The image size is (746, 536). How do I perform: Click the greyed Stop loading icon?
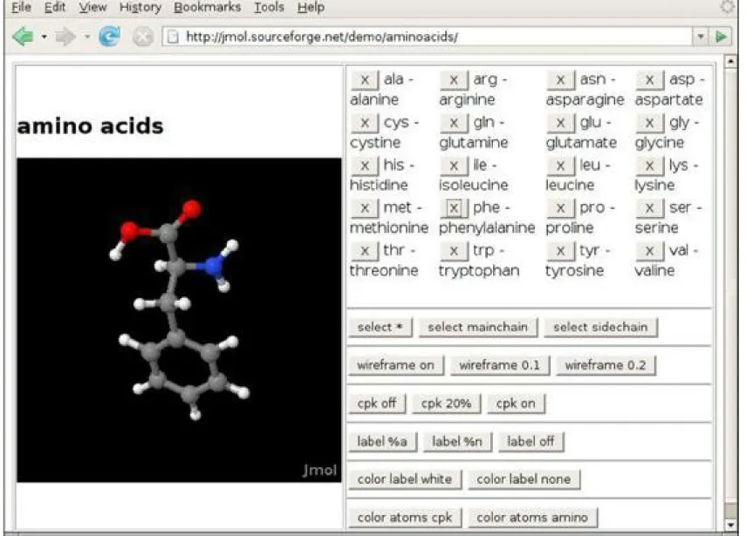142,37
